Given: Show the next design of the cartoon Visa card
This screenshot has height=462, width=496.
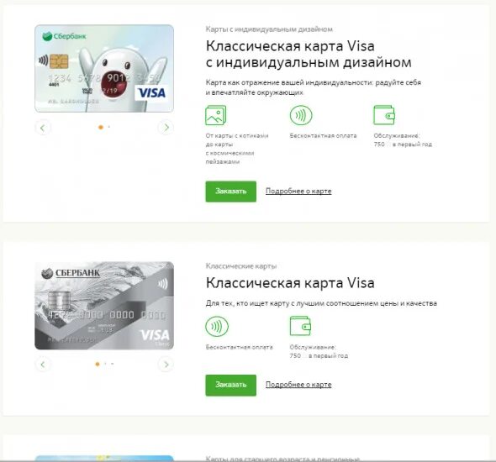Looking at the screenshot, I should click(166, 128).
